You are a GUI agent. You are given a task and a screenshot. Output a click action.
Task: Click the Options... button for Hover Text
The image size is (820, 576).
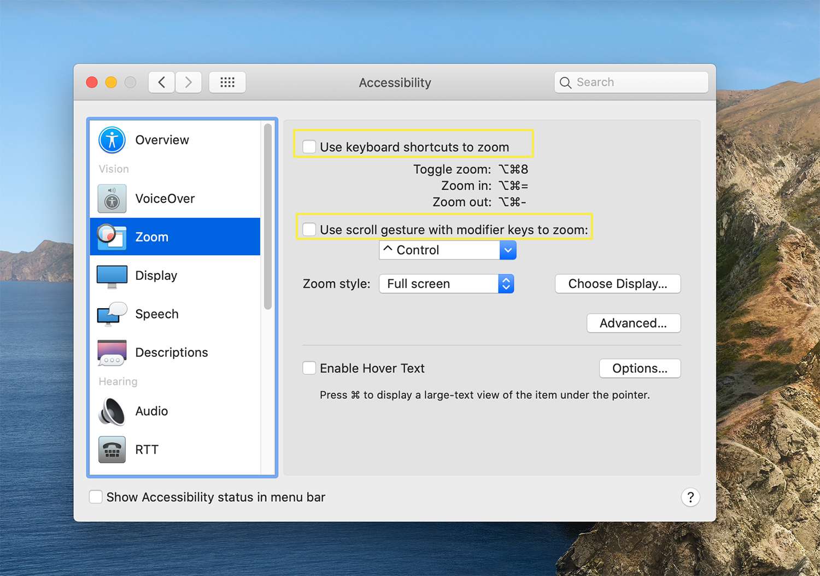click(640, 368)
